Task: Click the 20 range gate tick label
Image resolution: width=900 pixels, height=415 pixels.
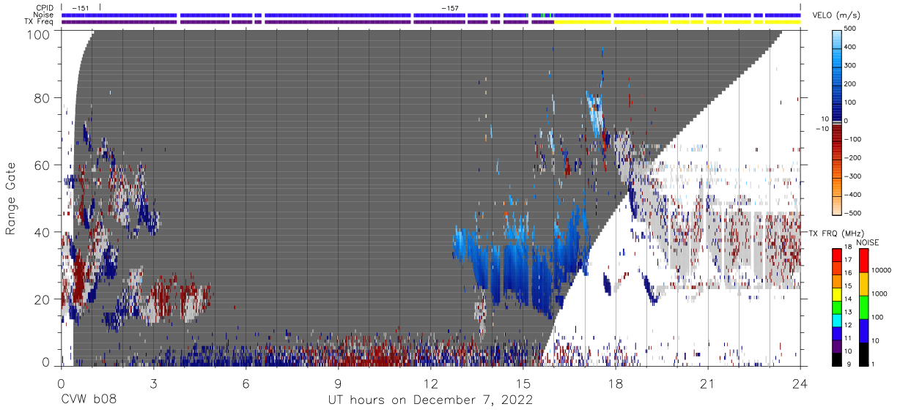Action: (x=43, y=299)
